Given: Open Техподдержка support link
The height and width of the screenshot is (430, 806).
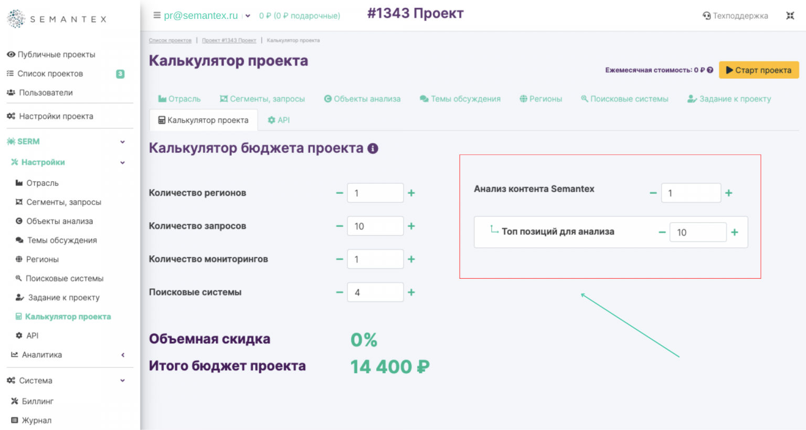Looking at the screenshot, I should point(735,16).
